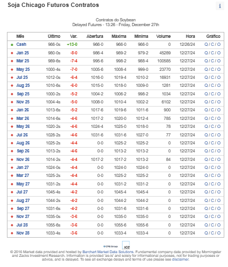Select the Jul 28 contract

point(22,225)
